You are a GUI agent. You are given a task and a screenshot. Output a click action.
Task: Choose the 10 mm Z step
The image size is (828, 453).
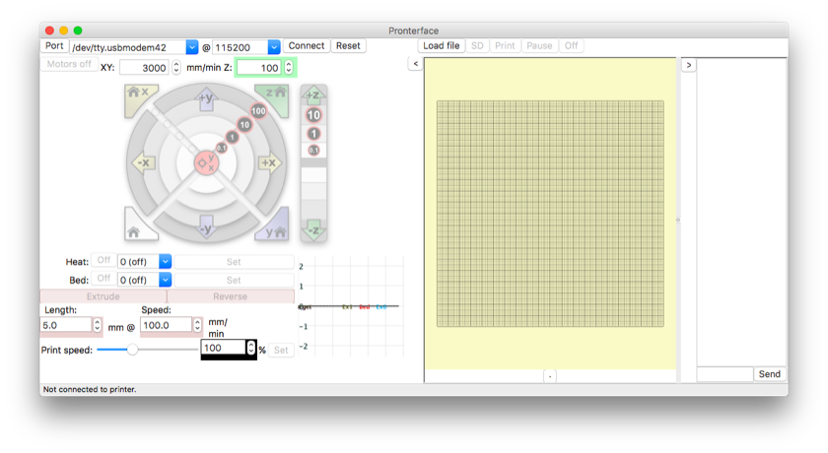tap(313, 115)
